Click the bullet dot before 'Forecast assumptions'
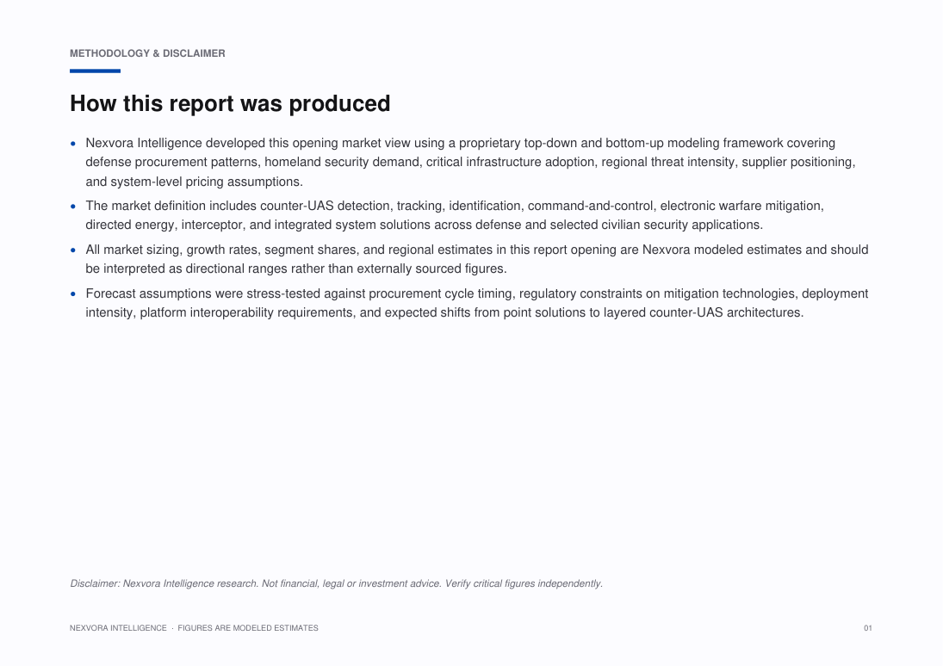This screenshot has width=943, height=666. [73, 294]
